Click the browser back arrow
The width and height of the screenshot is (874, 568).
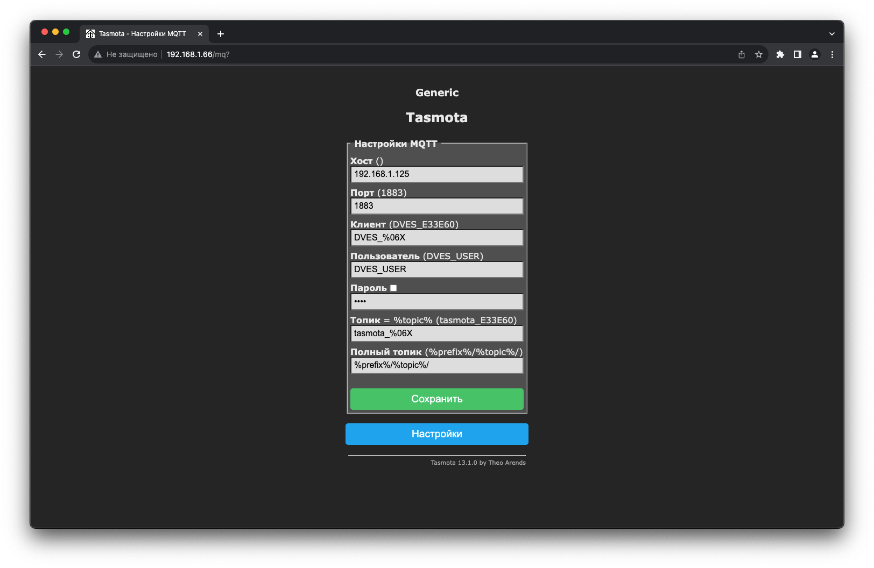point(42,54)
